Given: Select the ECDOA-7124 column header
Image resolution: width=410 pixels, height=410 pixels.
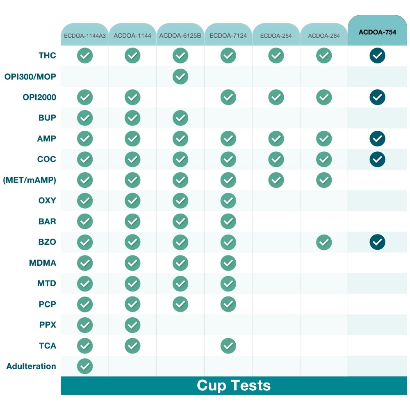Looking at the screenshot, I should [x=228, y=36].
